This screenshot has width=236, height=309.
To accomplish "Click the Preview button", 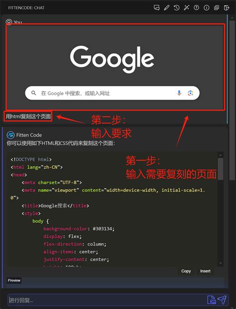I will 14,280.
